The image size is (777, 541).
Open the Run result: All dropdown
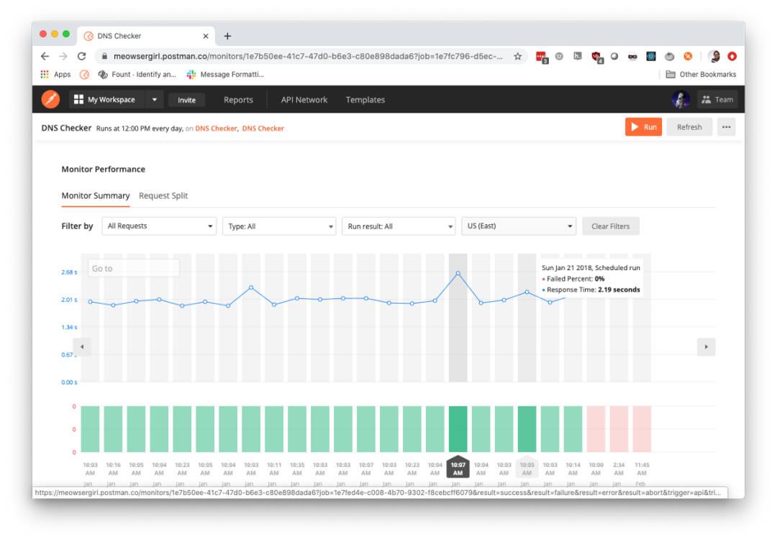[x=399, y=226]
